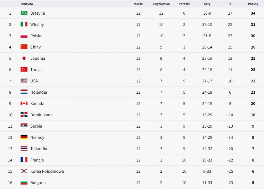Open the Dominikana team link

(41, 115)
